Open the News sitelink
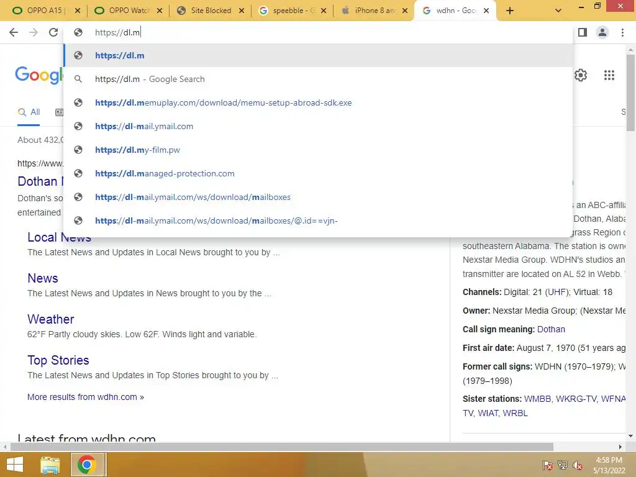The image size is (636, 477). coord(43,278)
